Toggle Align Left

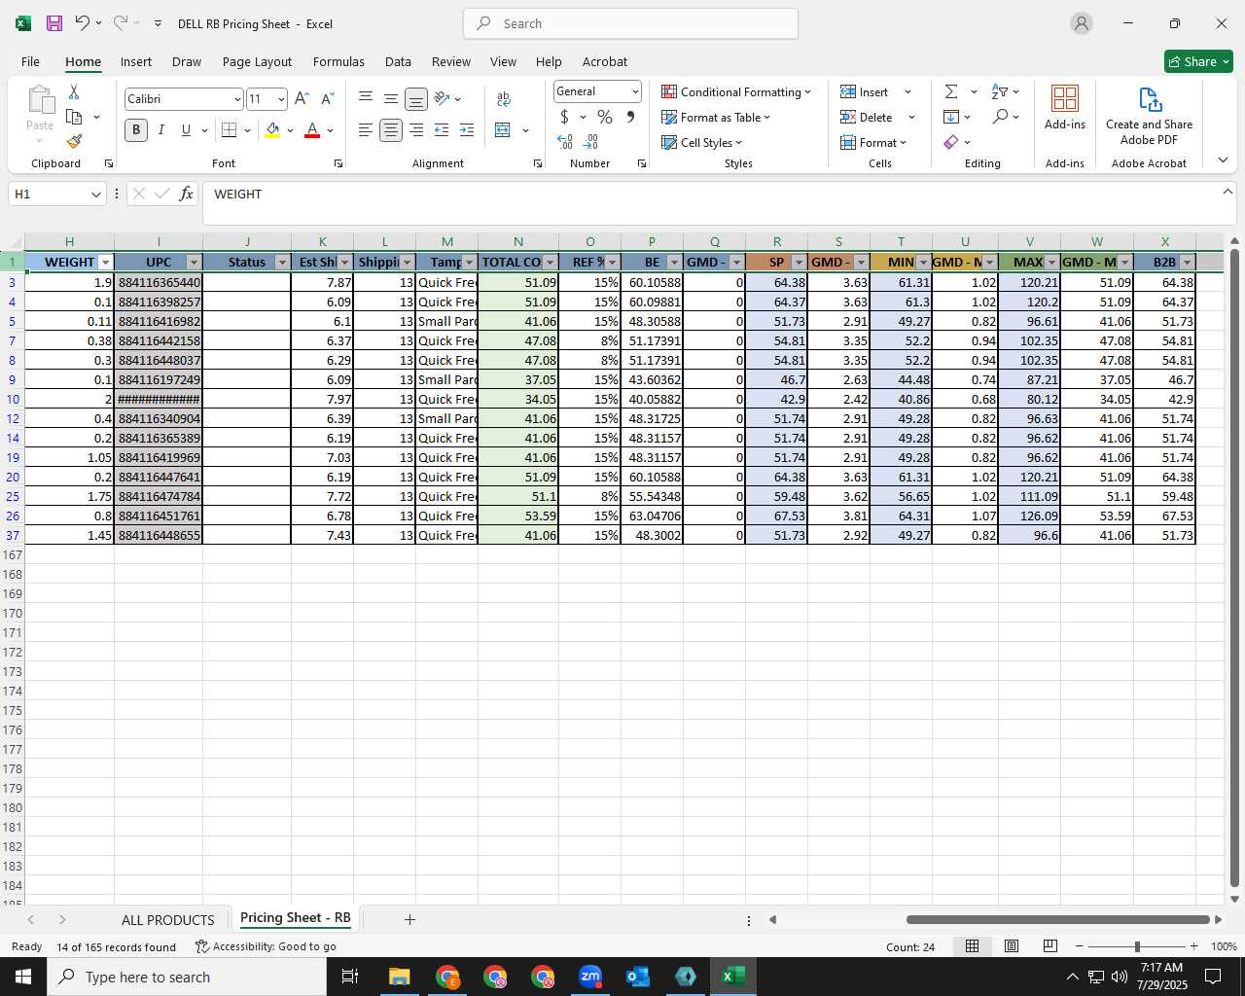tap(366, 130)
